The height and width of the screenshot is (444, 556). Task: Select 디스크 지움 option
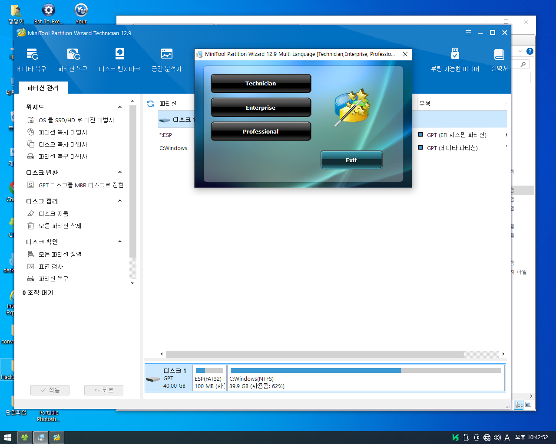pyautogui.click(x=48, y=214)
